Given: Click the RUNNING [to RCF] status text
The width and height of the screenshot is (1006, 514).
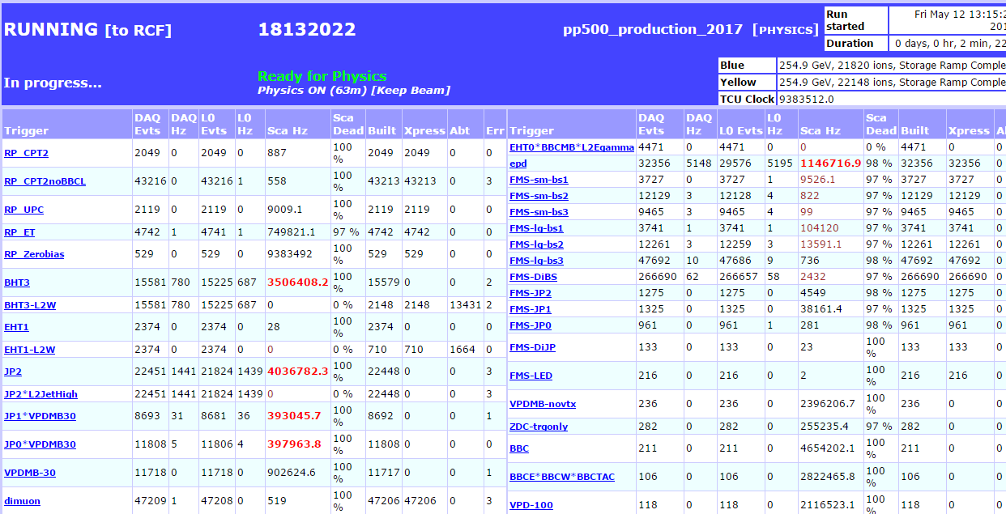Looking at the screenshot, I should pos(88,30).
